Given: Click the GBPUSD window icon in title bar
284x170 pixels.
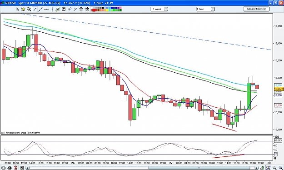Looking at the screenshot, I should tap(2, 3).
